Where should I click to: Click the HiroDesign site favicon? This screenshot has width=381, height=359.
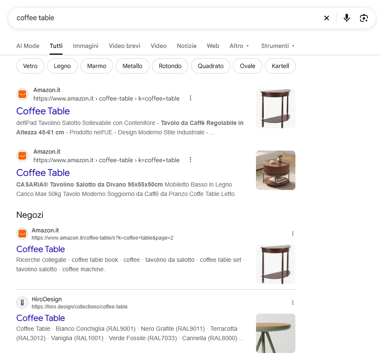[x=22, y=303]
